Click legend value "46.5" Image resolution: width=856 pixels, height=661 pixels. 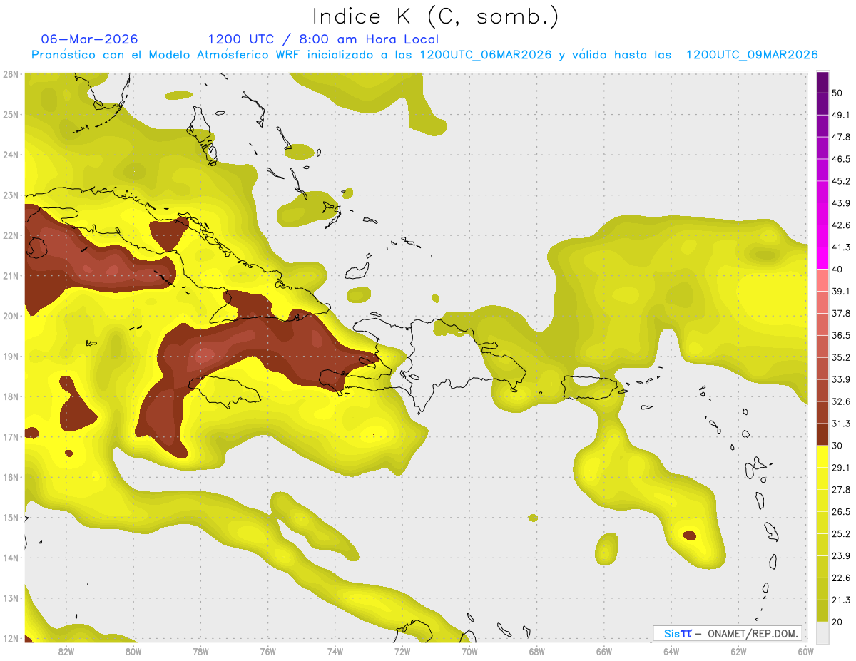[840, 159]
